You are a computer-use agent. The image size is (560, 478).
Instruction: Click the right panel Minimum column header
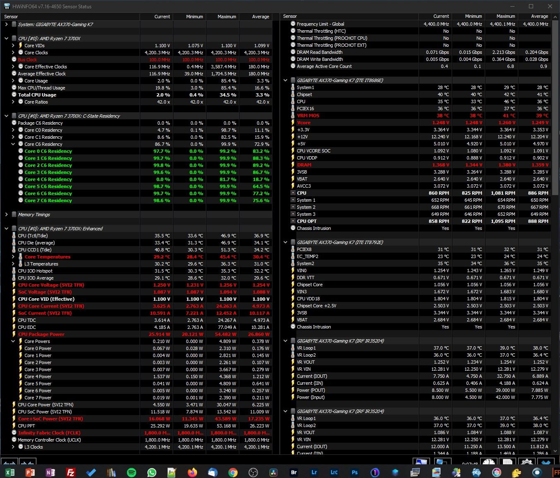(x=468, y=16)
